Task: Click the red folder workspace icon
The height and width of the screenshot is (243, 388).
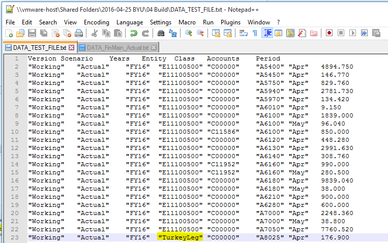Action: pos(314,33)
